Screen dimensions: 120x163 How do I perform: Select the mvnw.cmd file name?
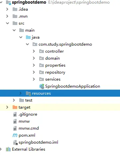pos(29,128)
